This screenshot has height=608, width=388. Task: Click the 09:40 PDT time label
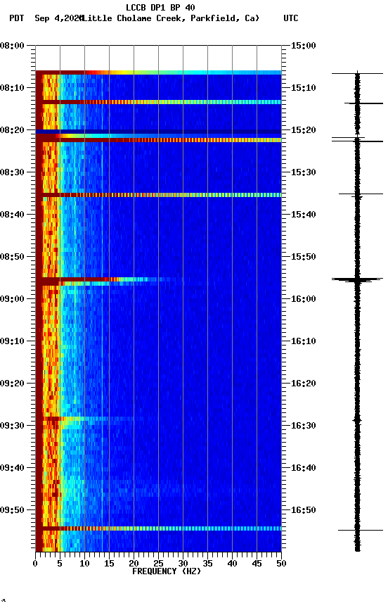[12, 468]
